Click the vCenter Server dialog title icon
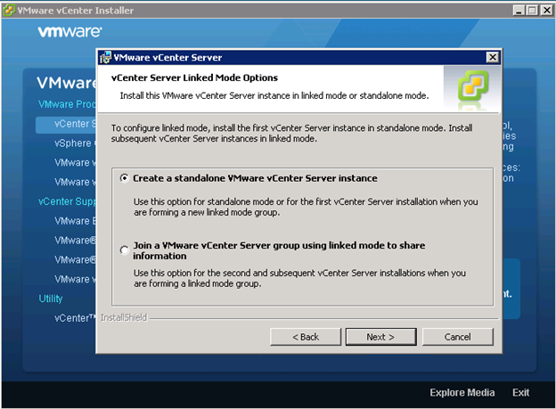Screen dimensions: 556x409 click(105, 57)
